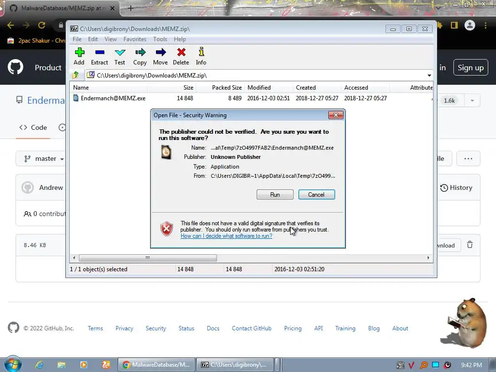Click the GitHub logo in the page header
This screenshot has width=496, height=372.
pyautogui.click(x=15, y=67)
